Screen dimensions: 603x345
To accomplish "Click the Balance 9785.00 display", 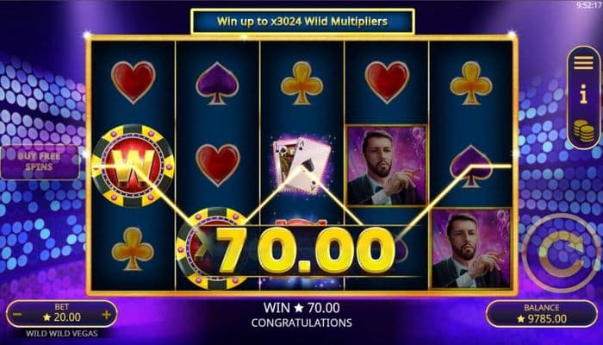I will (x=542, y=314).
